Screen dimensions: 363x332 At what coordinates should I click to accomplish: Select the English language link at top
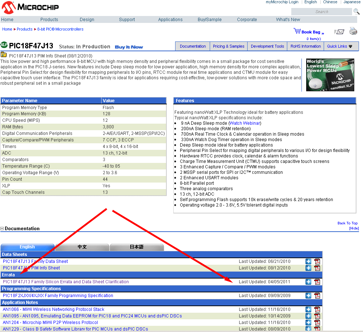(x=311, y=2)
